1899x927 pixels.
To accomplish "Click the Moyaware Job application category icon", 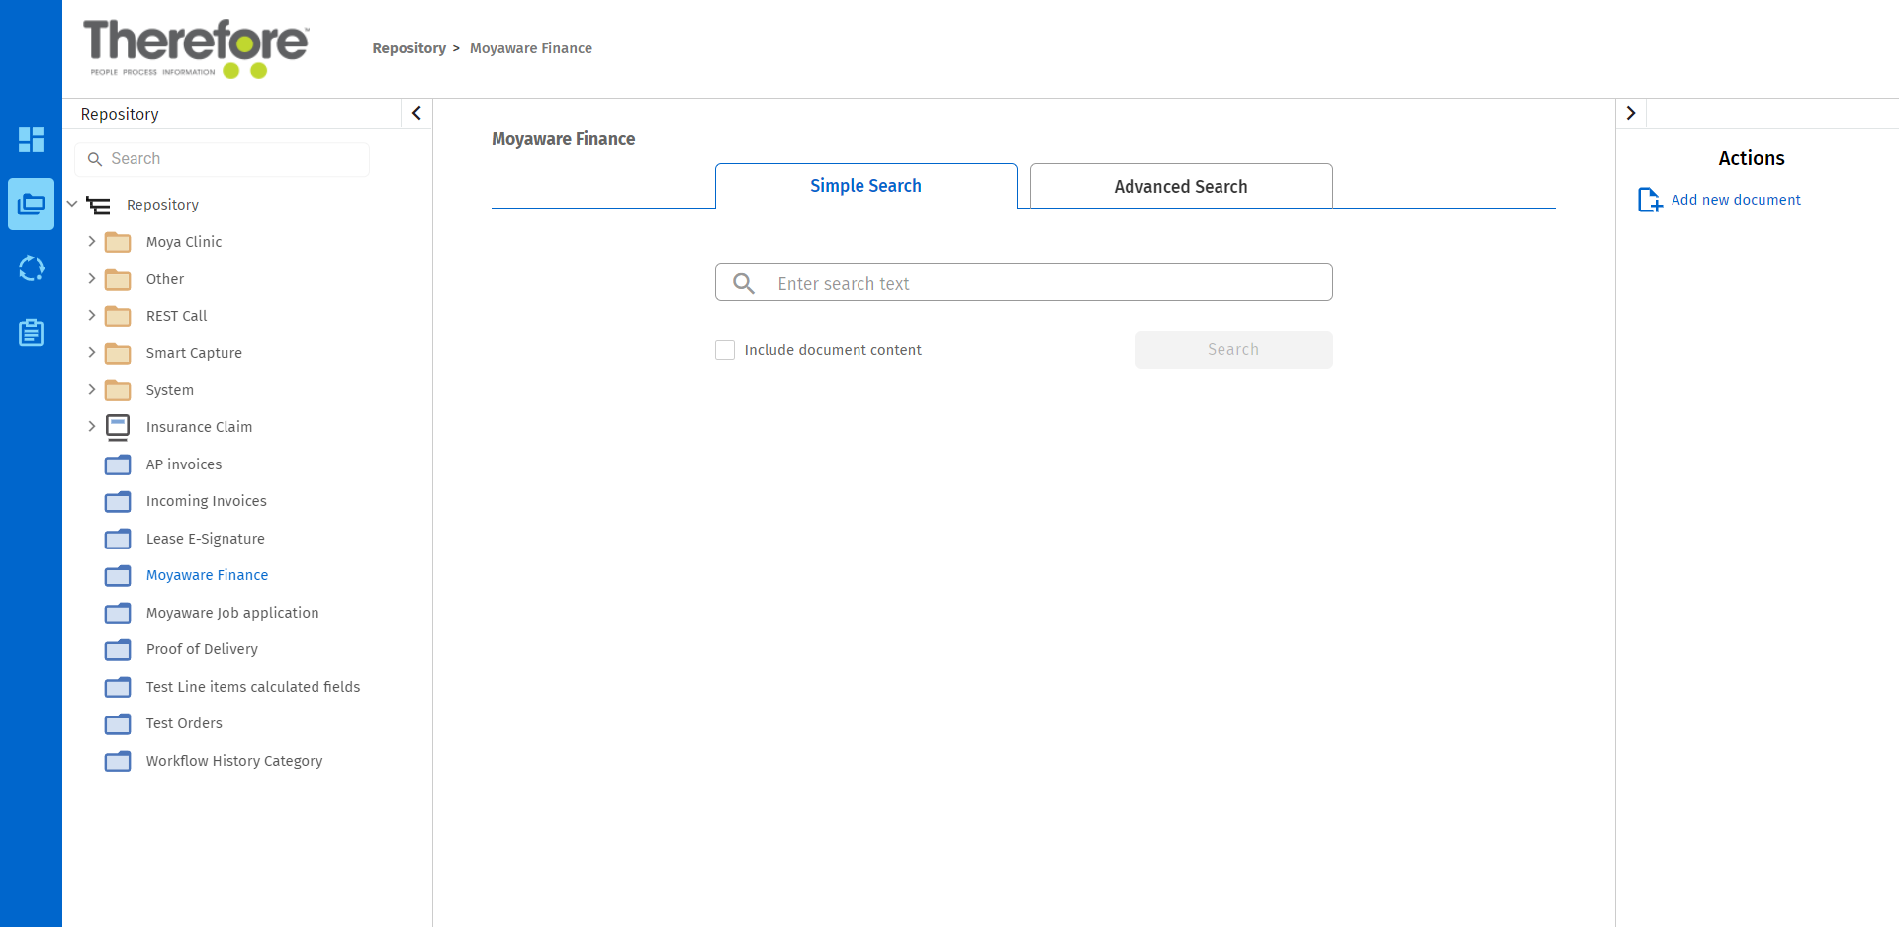I will click(118, 613).
